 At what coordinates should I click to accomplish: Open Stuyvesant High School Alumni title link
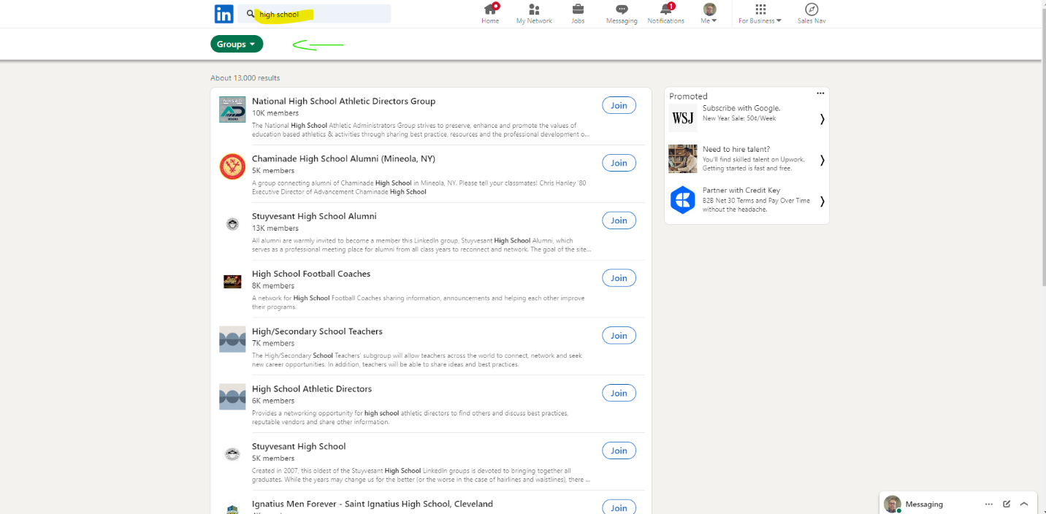(314, 216)
